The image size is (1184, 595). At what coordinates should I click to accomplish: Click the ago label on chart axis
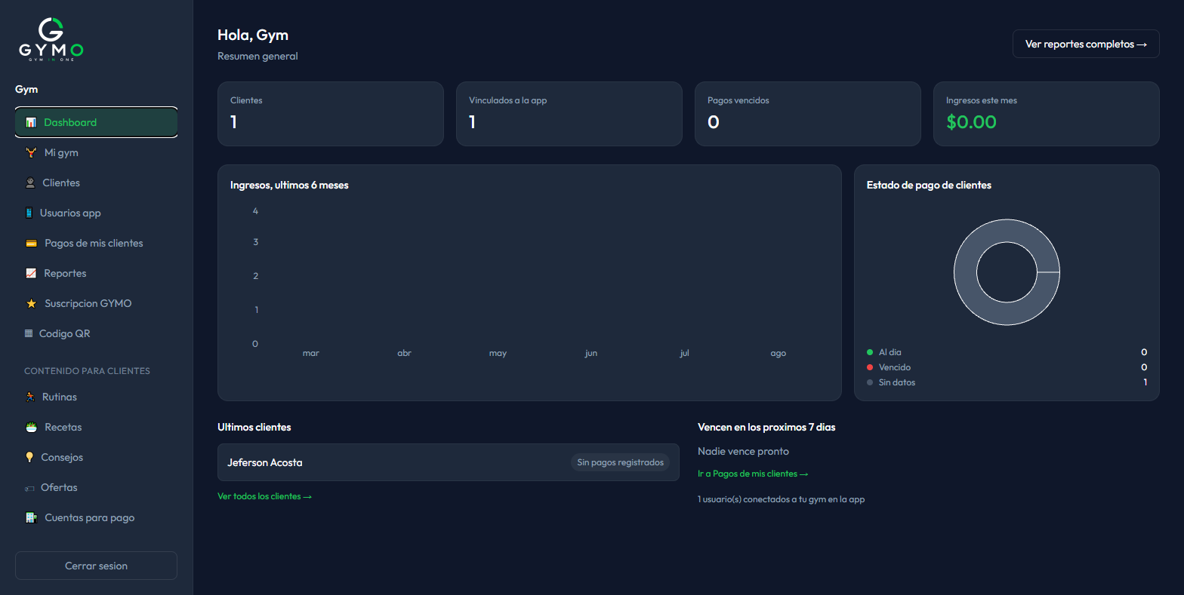click(779, 353)
